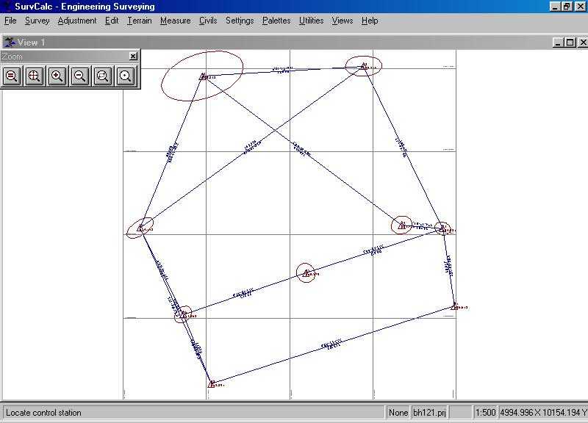
Task: Close the Zoom palette
Action: (133, 57)
